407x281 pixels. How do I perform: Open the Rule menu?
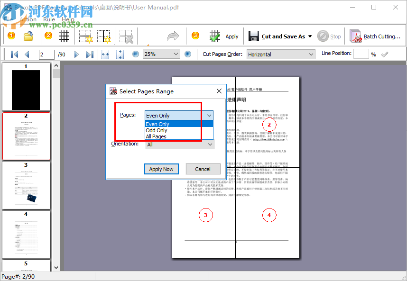click(x=49, y=19)
